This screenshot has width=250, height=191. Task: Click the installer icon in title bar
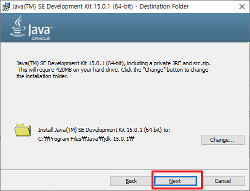coord(6,7)
